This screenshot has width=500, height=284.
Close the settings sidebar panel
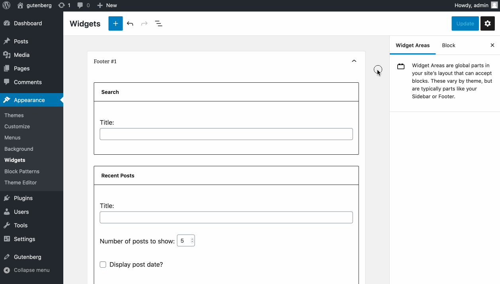492,45
